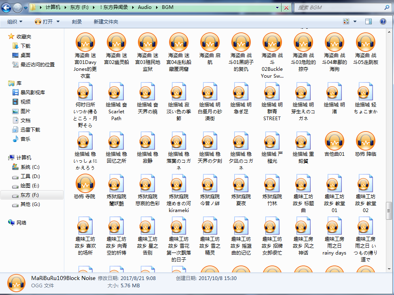Open the view options dropdown arrow
Image resolution: width=394 pixels, height=295 pixels.
pos(355,21)
